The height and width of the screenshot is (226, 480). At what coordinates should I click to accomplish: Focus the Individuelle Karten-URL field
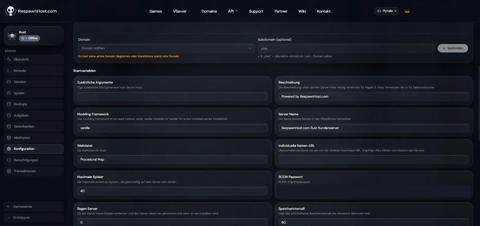(x=373, y=159)
